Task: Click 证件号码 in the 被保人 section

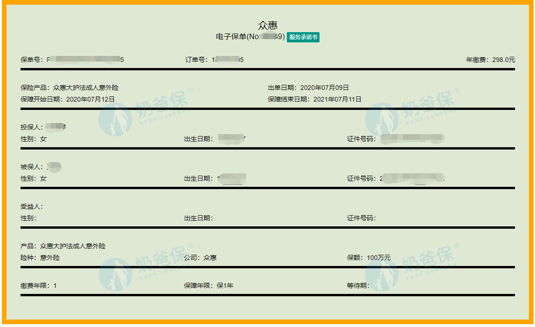Action: click(396, 178)
